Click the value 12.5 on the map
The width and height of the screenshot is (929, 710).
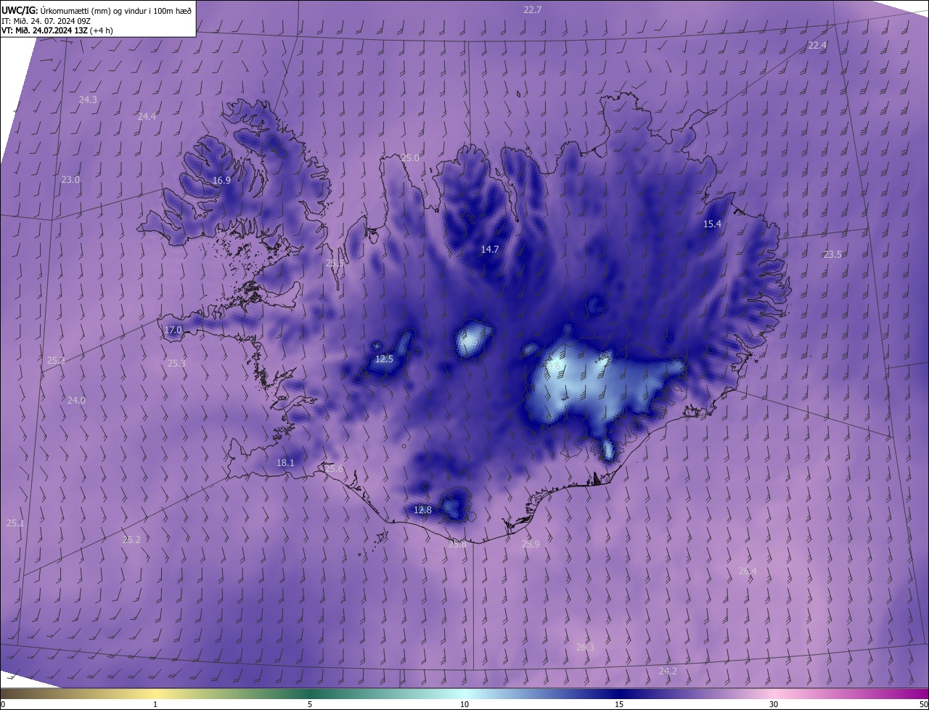[x=384, y=359]
